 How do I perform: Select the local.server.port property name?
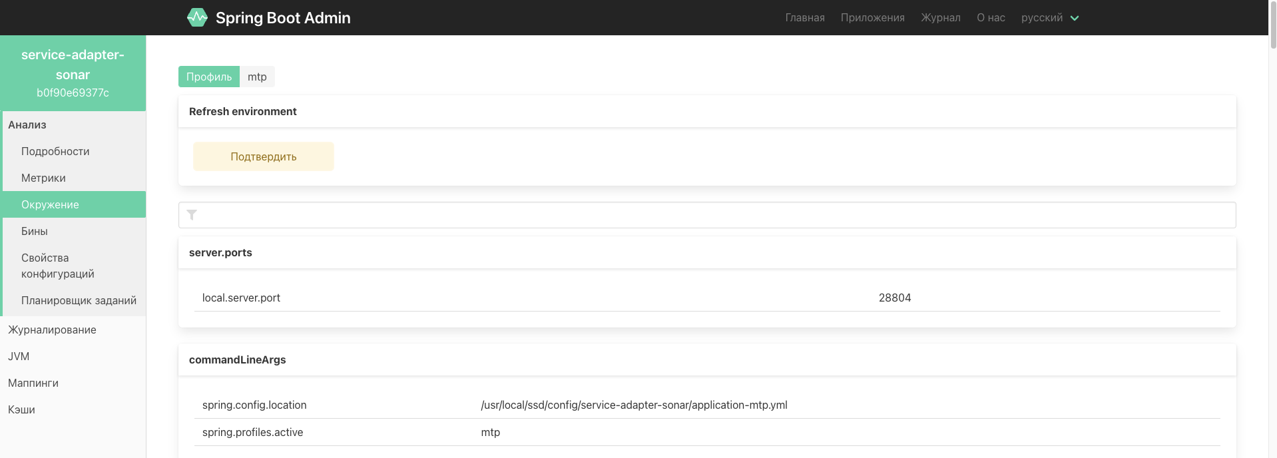coord(241,298)
